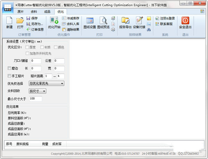Image resolution: width=208 pixels, height=159 pixels.
Task: Close the Cutter window
Action: click(200, 3)
